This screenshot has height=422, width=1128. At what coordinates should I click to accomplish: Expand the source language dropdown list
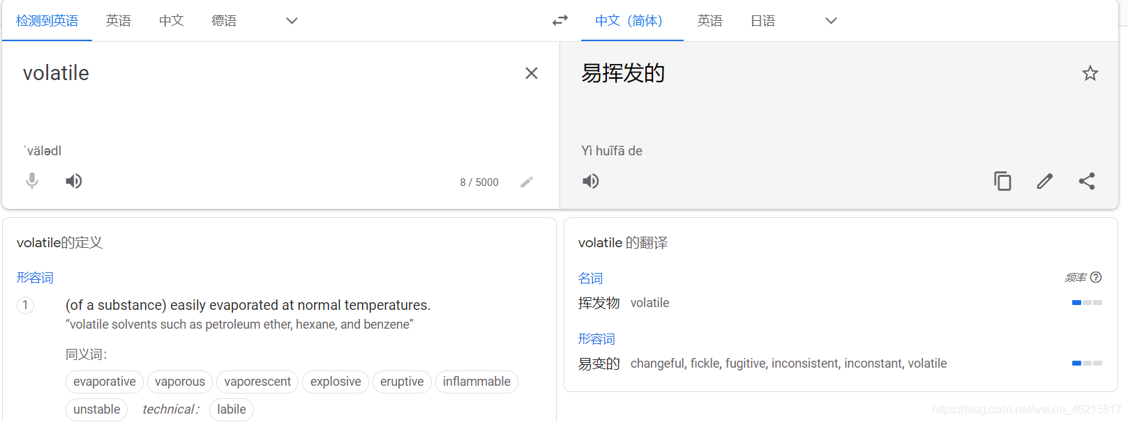click(292, 21)
